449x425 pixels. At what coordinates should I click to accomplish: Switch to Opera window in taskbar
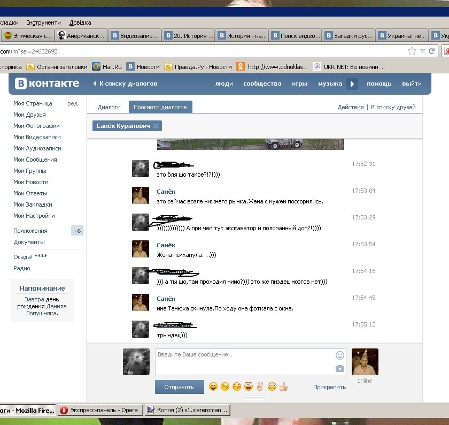pos(99,410)
